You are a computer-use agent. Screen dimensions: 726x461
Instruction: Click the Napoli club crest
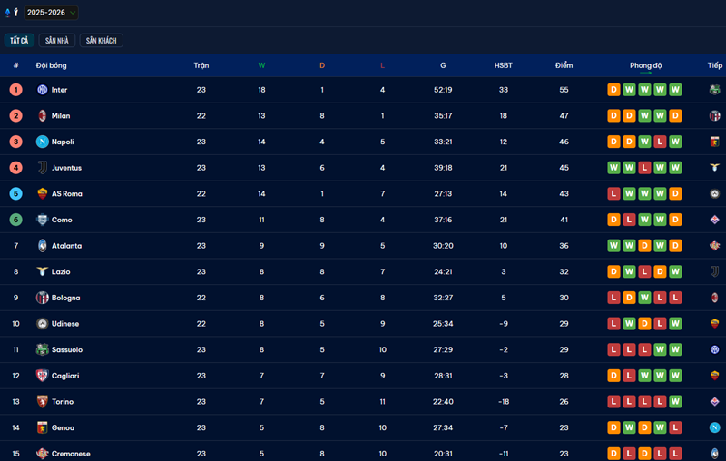42,142
